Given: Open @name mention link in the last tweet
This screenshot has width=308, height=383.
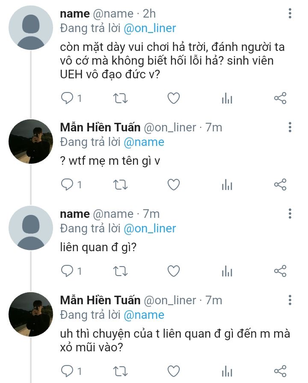Looking at the screenshot, I should pyautogui.click(x=144, y=315).
